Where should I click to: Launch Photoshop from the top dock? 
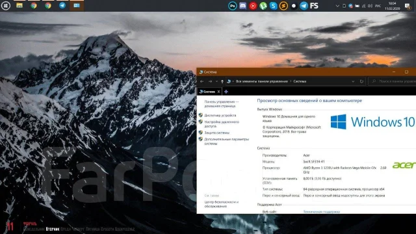(233, 6)
